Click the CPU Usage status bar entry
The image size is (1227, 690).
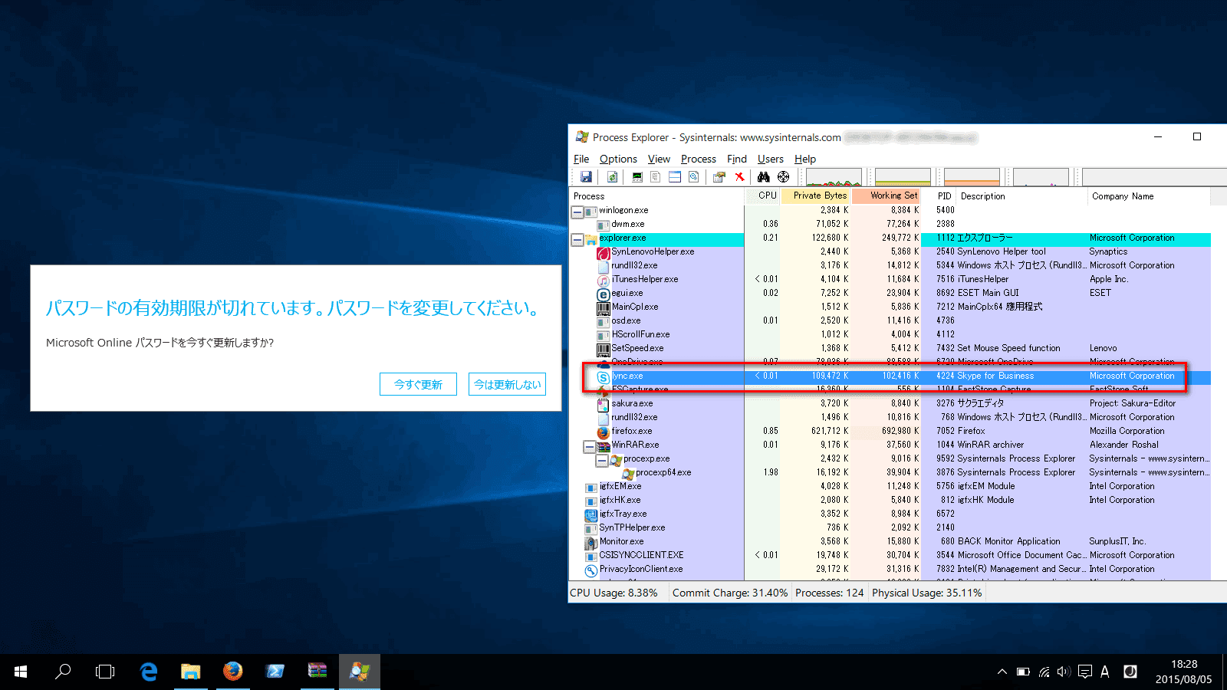point(613,593)
